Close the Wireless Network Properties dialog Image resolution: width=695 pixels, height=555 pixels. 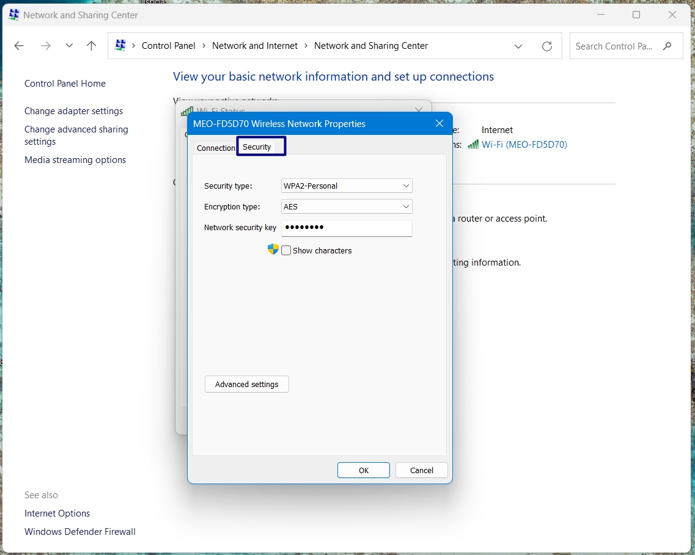(x=439, y=123)
